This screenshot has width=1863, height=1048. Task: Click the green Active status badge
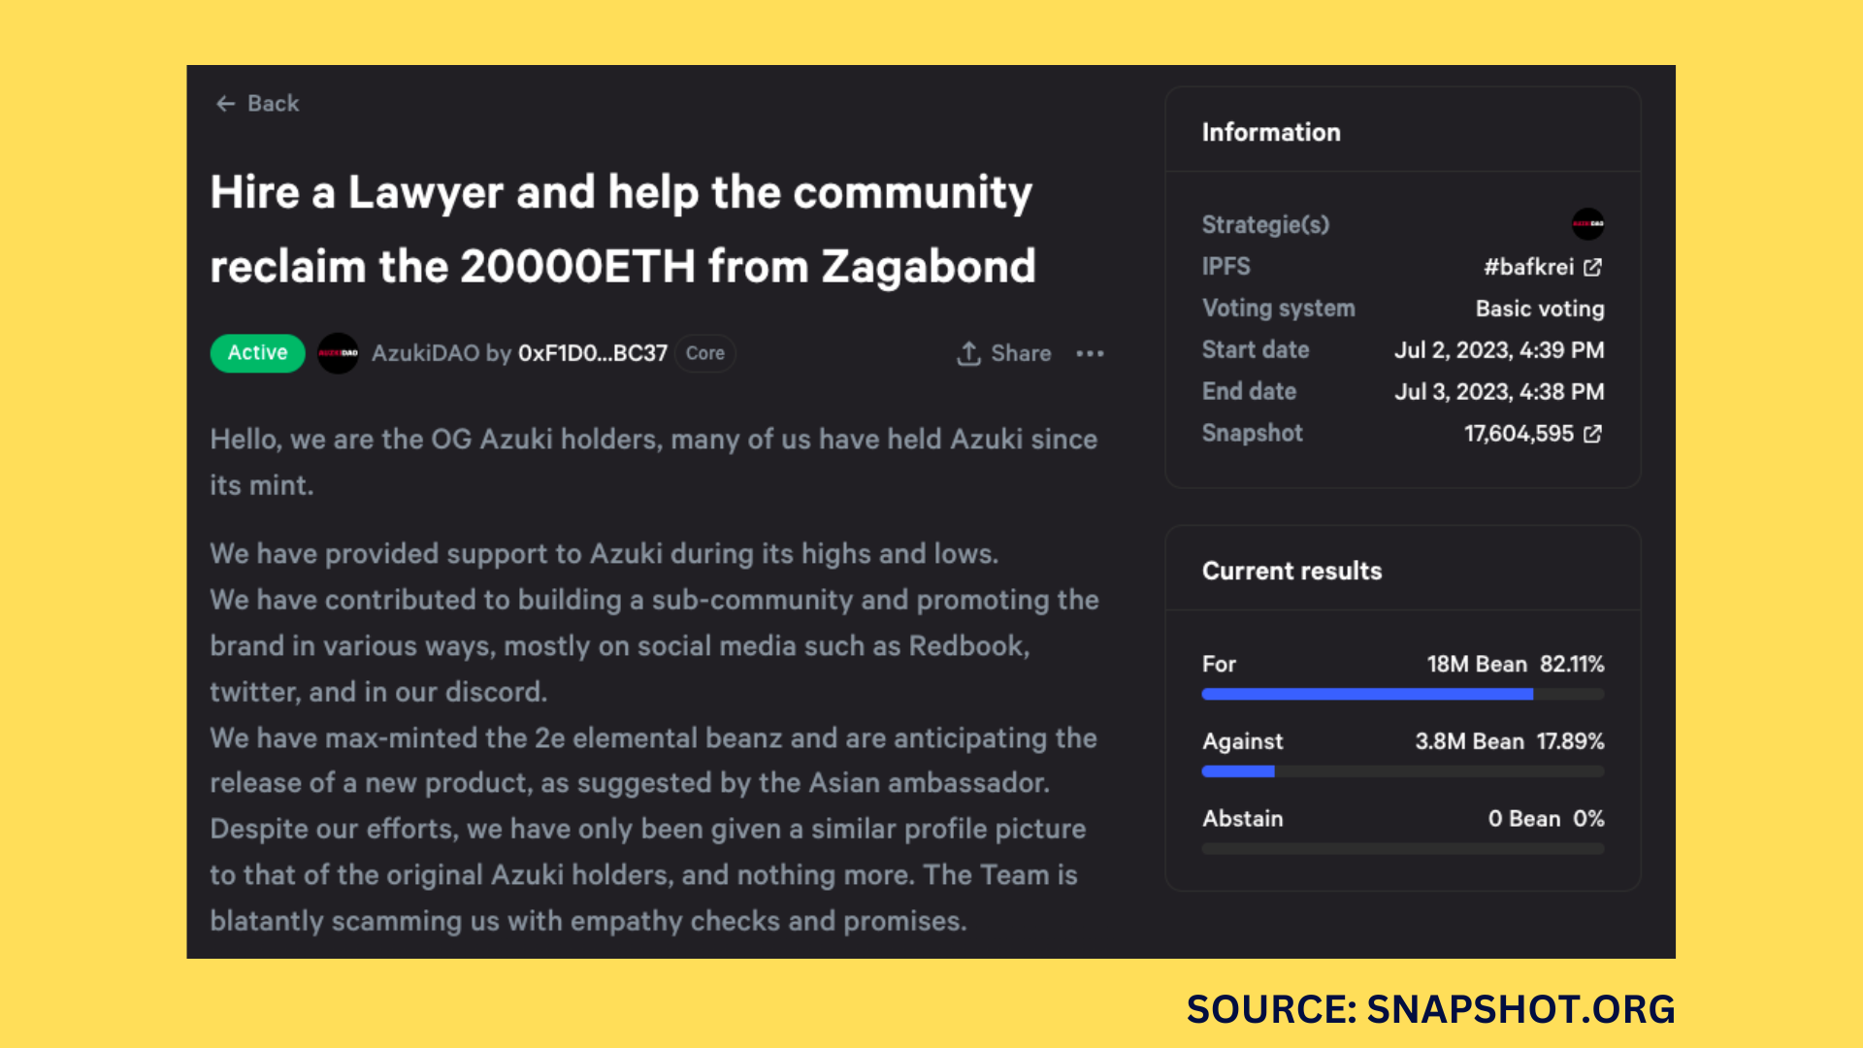point(257,353)
